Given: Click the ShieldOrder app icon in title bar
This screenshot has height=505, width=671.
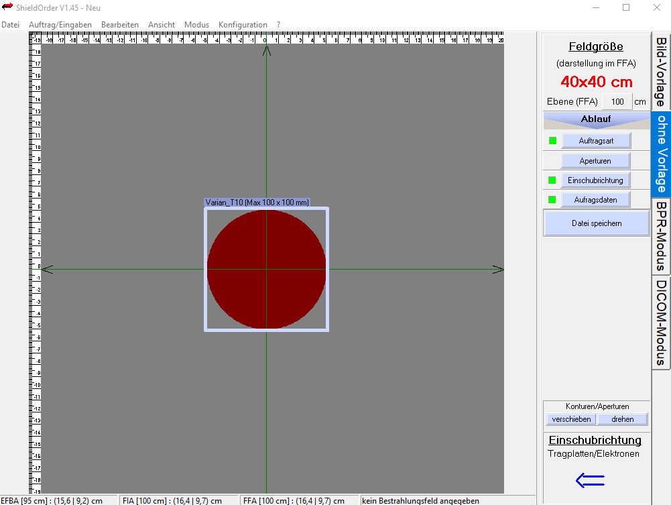Looking at the screenshot, I should (7, 7).
